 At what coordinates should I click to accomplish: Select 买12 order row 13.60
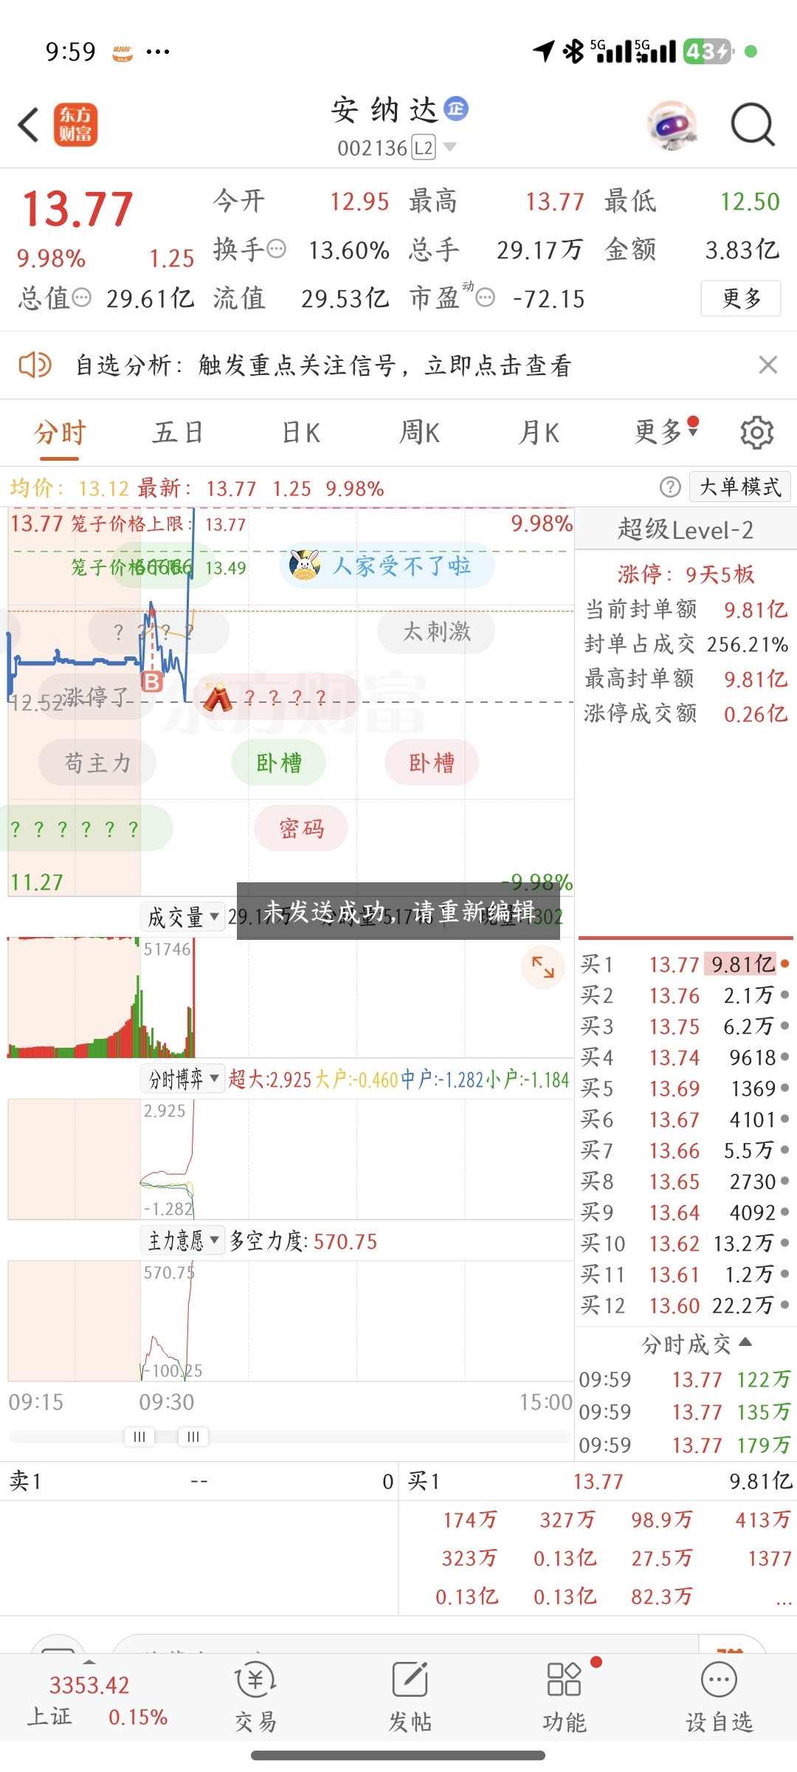pyautogui.click(x=686, y=1305)
